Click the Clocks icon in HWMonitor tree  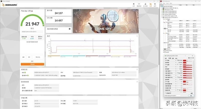(165, 43)
